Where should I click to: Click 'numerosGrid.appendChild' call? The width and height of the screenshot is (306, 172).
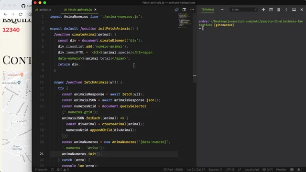[x=88, y=130]
